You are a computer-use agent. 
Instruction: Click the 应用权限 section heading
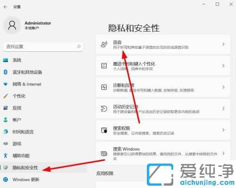click(x=105, y=173)
